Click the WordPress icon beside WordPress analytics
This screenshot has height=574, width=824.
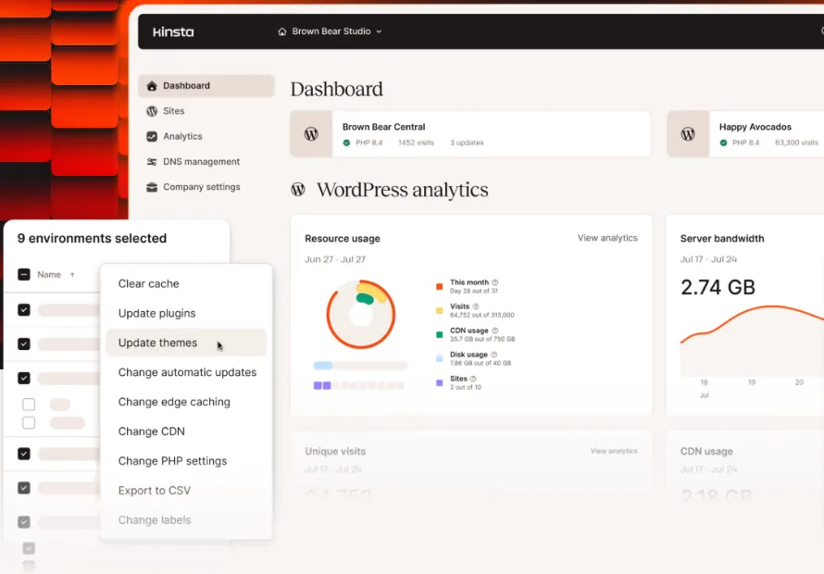click(298, 189)
